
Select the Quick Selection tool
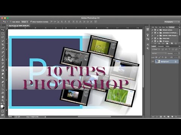coord(3,41)
